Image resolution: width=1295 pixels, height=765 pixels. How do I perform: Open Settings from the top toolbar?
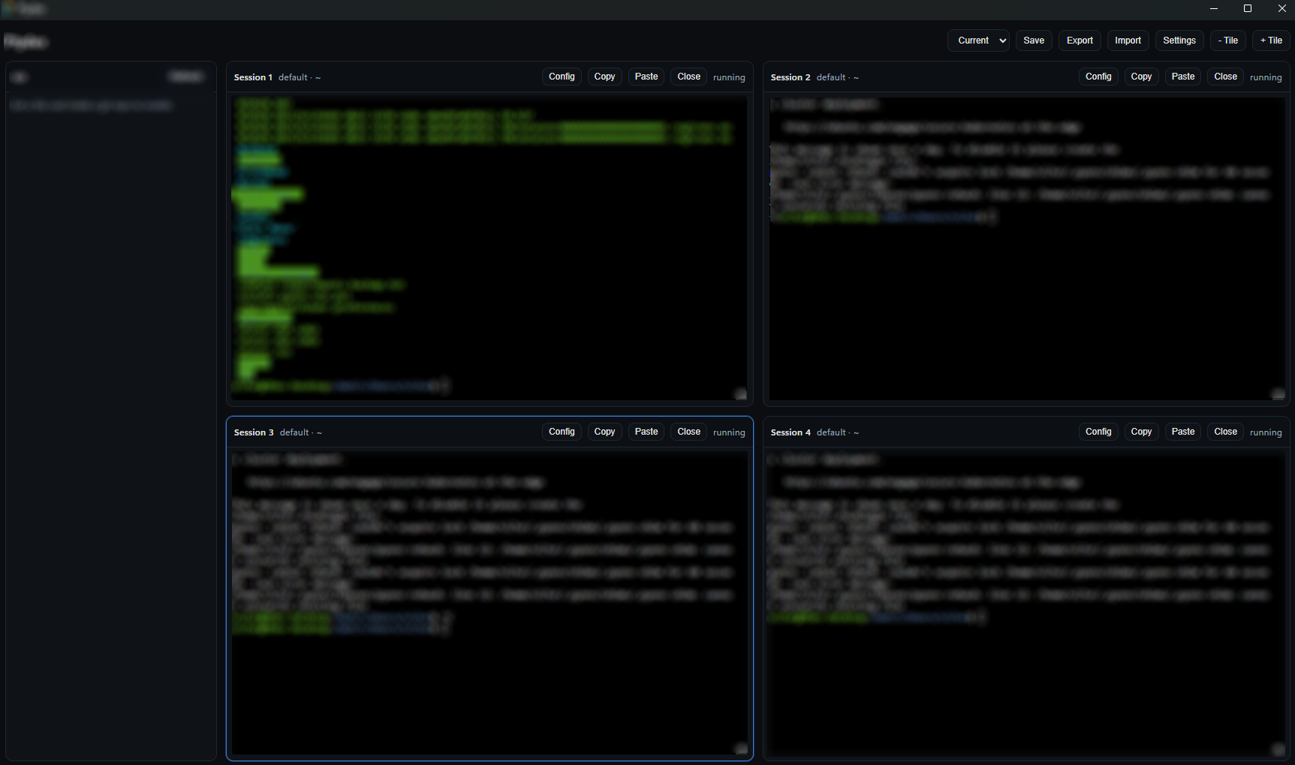pyautogui.click(x=1179, y=41)
